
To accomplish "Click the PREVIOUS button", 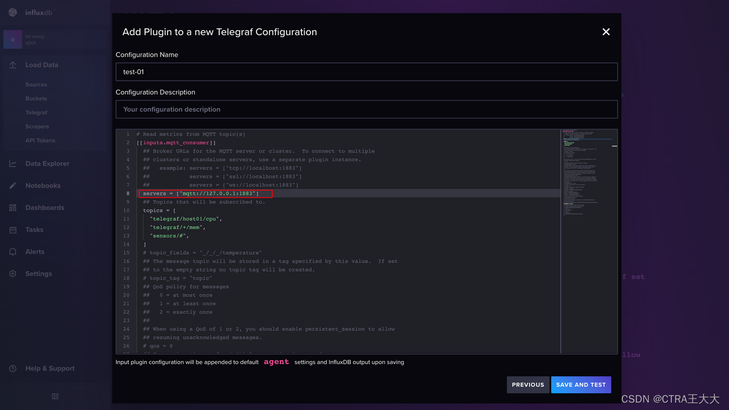I will click(527, 384).
